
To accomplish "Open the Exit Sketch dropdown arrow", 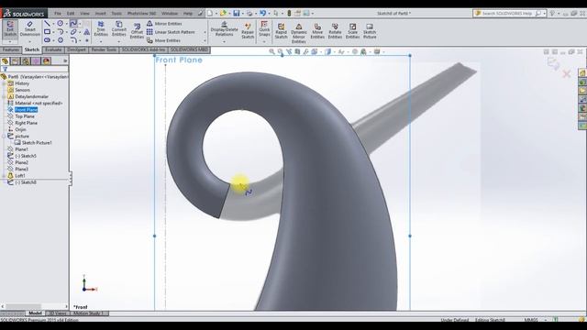I will [x=10, y=41].
